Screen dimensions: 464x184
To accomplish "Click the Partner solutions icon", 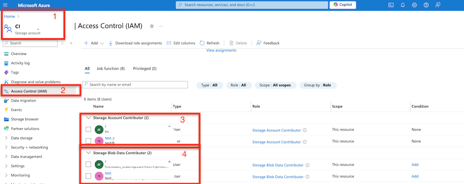I will [6, 129].
